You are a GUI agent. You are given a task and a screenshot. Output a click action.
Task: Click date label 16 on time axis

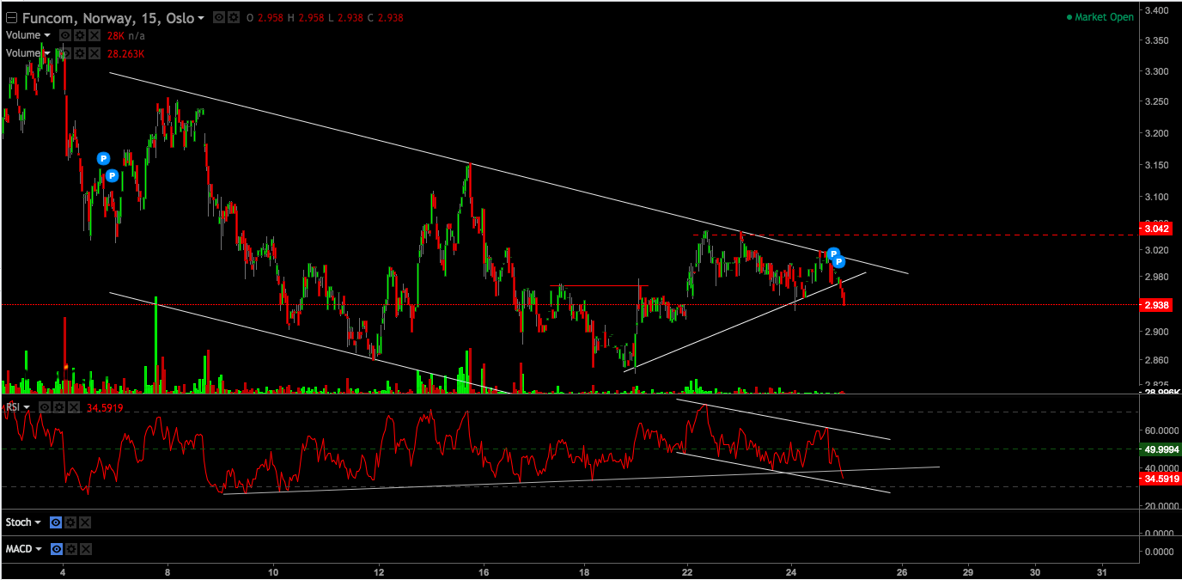[x=484, y=571]
